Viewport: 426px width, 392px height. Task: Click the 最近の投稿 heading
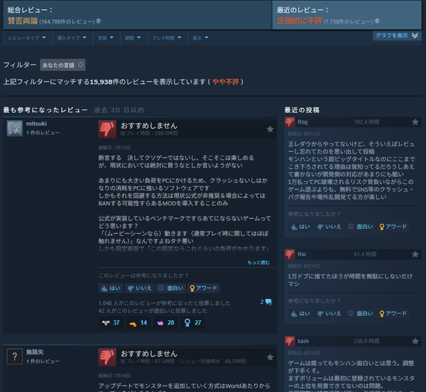pyautogui.click(x=302, y=110)
